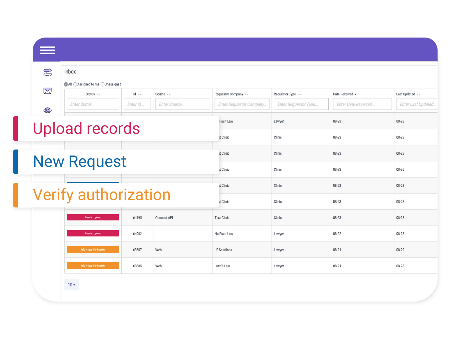
Task: Click the Need to Upload status badge for 64195
Action: [x=93, y=217]
